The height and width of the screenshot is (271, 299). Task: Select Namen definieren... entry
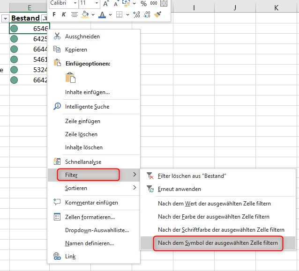click(x=94, y=243)
